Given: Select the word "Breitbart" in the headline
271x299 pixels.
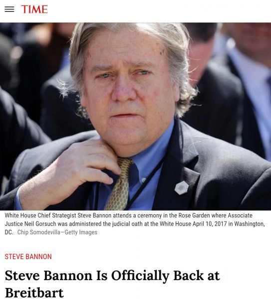Looking at the screenshot, I should (34, 293).
